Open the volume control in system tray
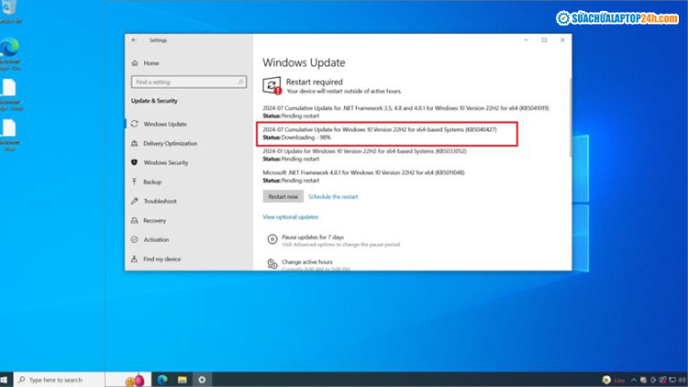Screen dimensions: 688x387 click(682, 380)
